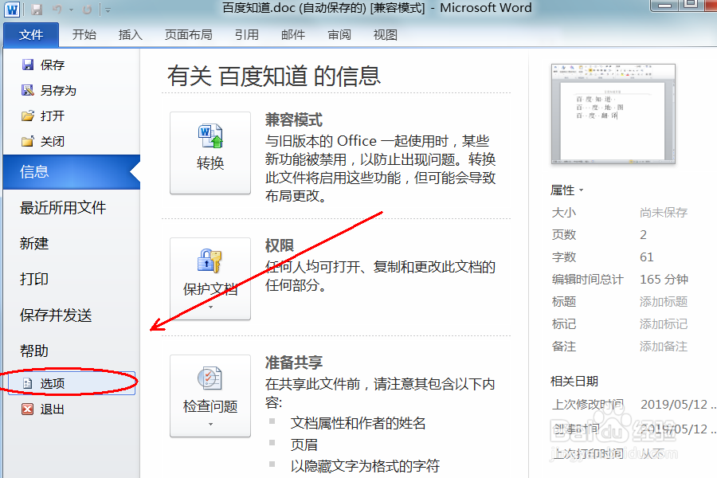This screenshot has width=717, height=478.
Task: Switch to the 视图 tab
Action: (x=385, y=35)
